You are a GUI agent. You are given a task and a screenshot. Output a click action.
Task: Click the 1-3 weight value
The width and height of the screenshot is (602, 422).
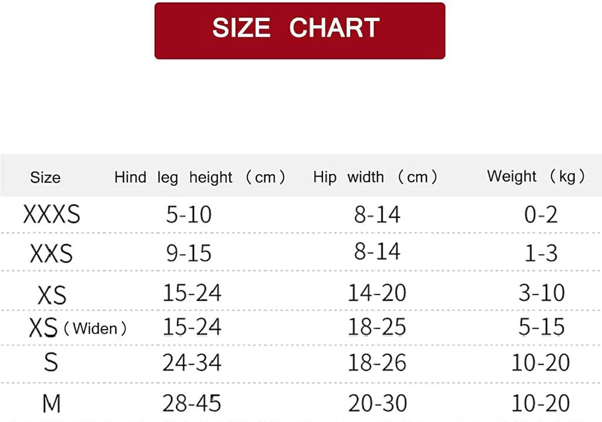541,253
